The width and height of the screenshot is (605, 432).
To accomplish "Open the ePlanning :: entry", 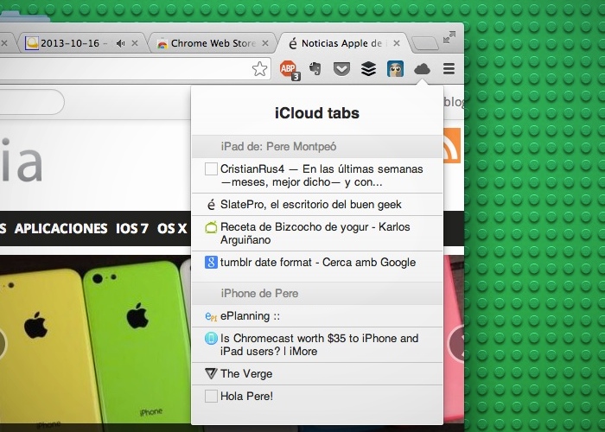I will 317,316.
